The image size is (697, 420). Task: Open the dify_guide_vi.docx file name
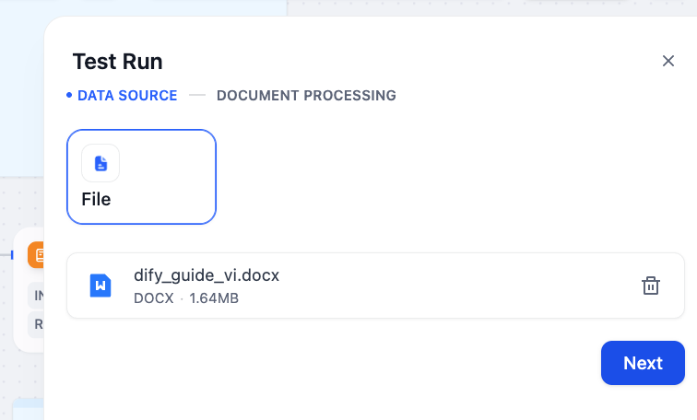[x=207, y=274]
